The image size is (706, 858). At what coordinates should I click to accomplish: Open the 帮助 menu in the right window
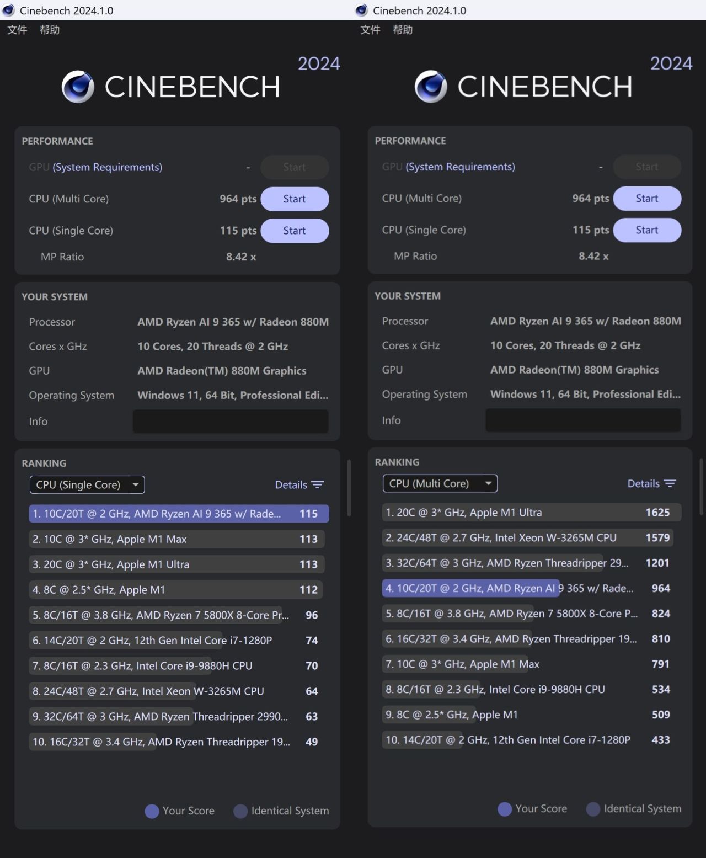tap(403, 30)
